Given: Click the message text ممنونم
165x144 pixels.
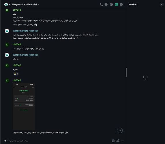Looking at the screenshot, I should tap(15, 69).
